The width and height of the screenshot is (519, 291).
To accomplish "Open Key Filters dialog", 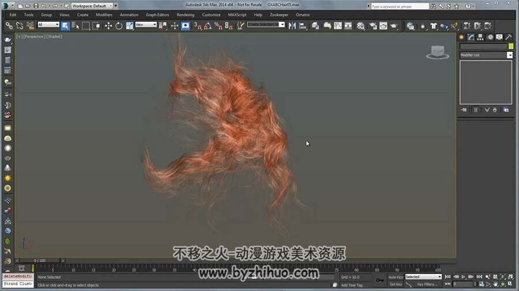I will [x=427, y=284].
